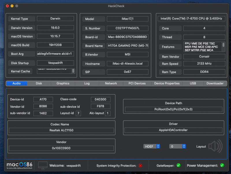
Task: Click the Boot Arg text field
Action: [x=55, y=54]
